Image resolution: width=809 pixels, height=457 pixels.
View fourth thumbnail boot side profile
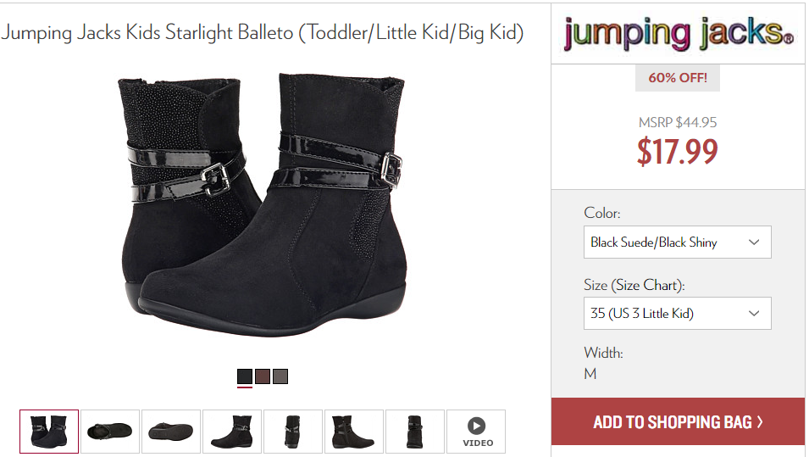coord(232,432)
